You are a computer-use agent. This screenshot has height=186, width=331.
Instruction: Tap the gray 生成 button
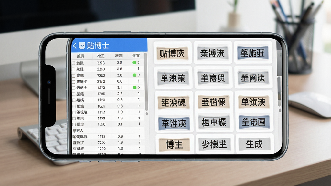pos(254,144)
